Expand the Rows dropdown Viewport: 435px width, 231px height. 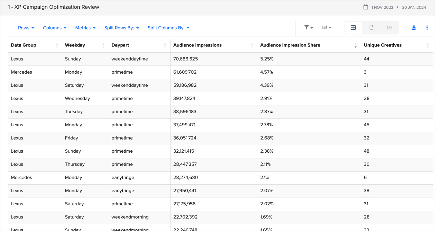tap(26, 28)
